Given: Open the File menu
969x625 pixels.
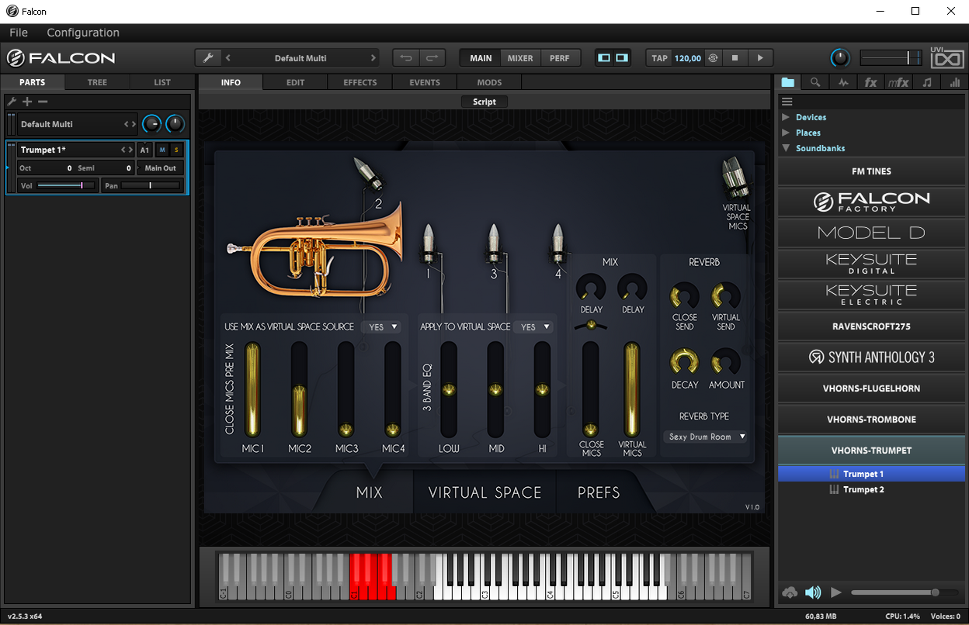Looking at the screenshot, I should point(19,33).
